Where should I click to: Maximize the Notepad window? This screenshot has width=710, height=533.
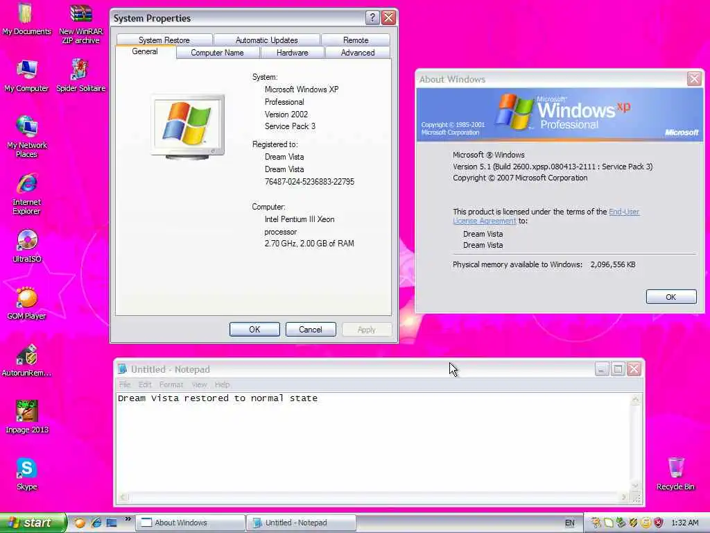click(618, 369)
